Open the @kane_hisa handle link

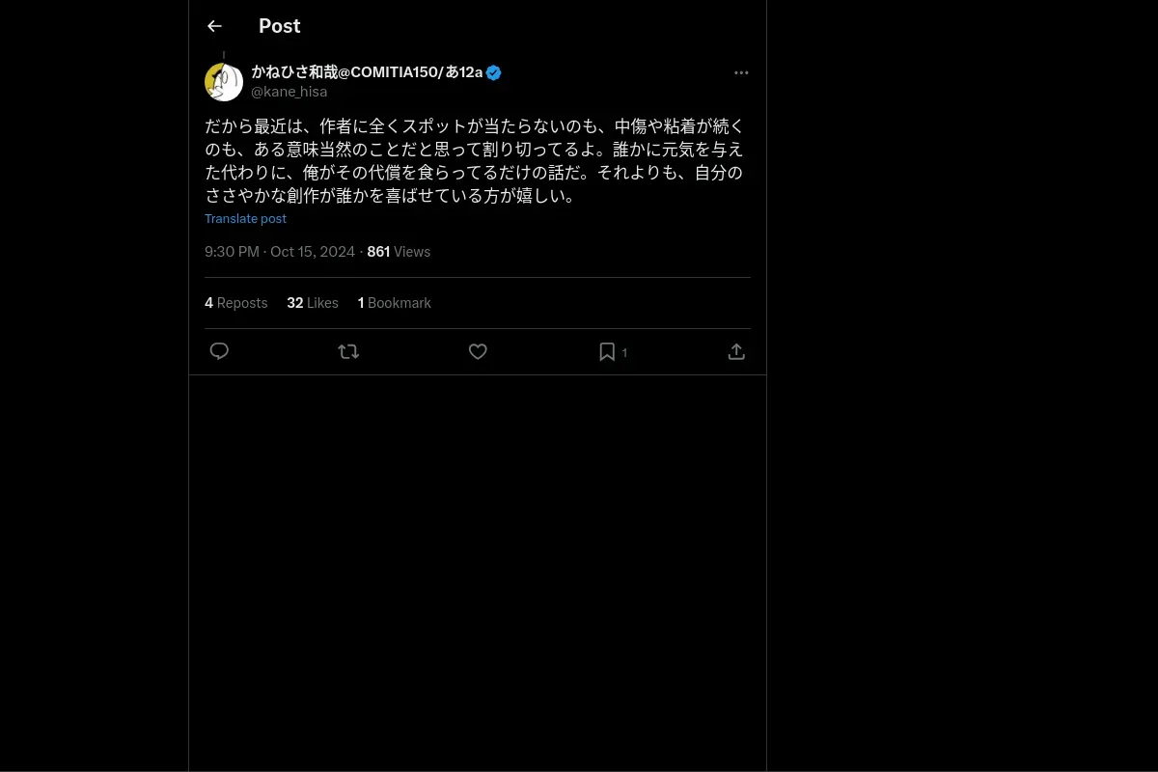(x=289, y=92)
